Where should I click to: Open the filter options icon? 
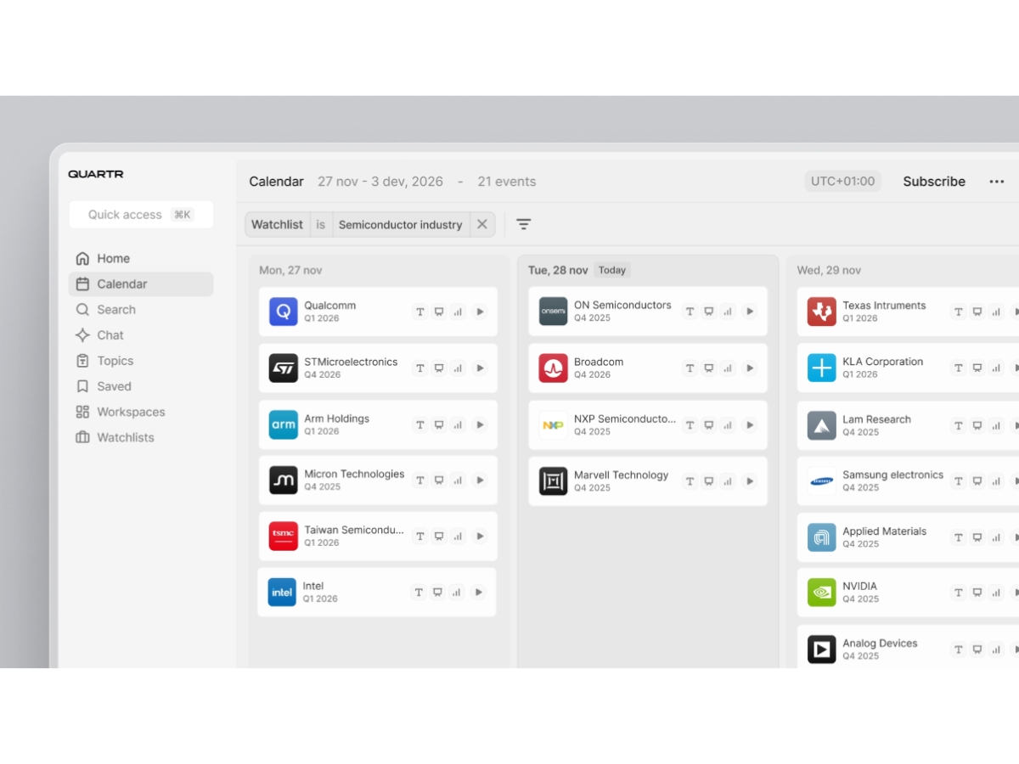point(524,224)
